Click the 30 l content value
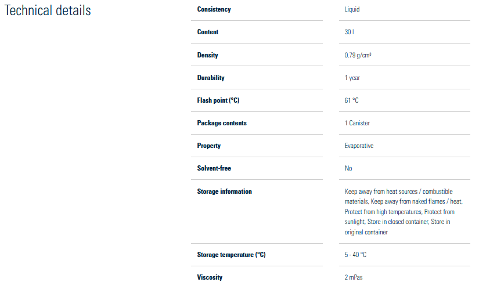The height and width of the screenshot is (293, 479). [x=350, y=32]
